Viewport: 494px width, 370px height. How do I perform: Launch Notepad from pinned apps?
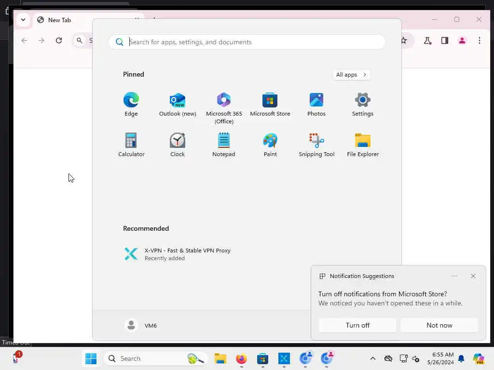coord(224,145)
